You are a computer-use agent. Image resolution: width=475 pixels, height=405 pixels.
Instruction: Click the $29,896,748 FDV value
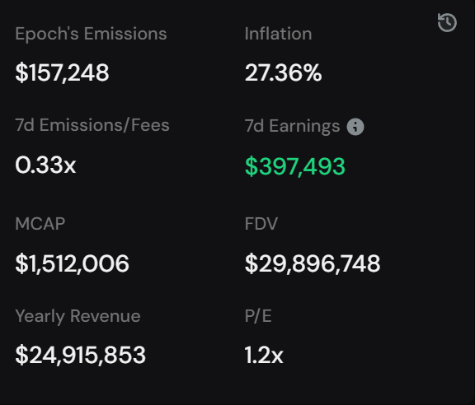point(313,263)
